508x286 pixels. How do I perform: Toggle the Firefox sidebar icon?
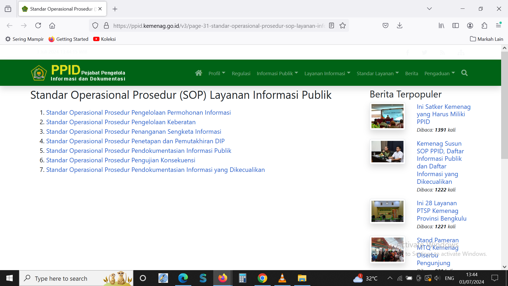[456, 26]
